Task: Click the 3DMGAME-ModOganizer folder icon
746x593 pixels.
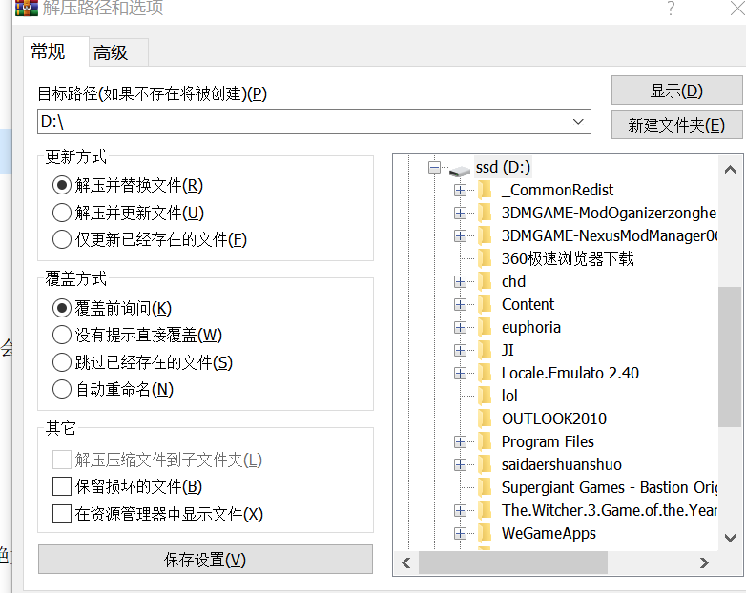Action: coord(485,213)
